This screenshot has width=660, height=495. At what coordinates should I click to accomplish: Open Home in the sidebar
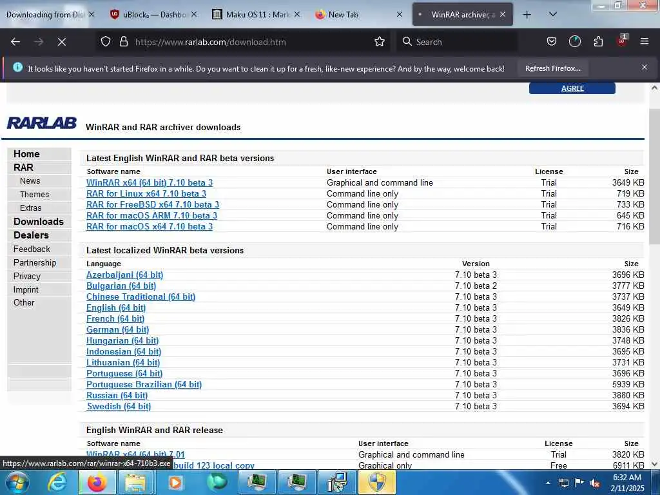26,154
